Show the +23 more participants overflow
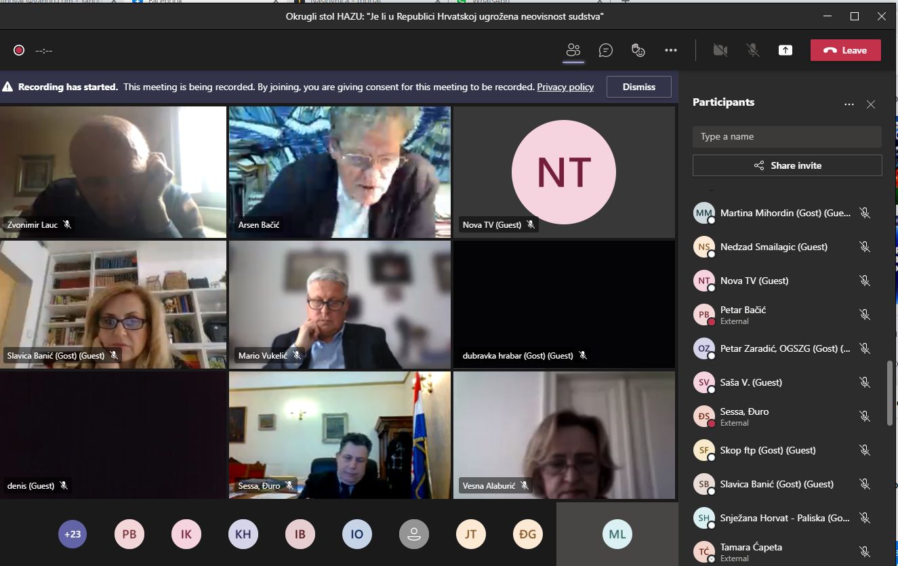Screen dimensions: 898x566 click(x=73, y=534)
